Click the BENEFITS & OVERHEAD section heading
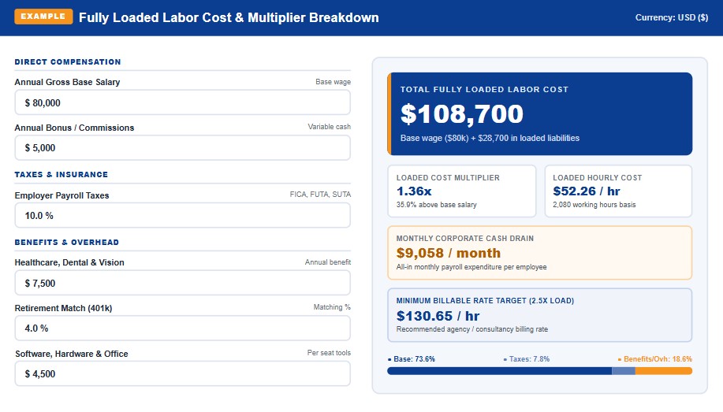Screen dimensions: 723x412 (x=67, y=243)
